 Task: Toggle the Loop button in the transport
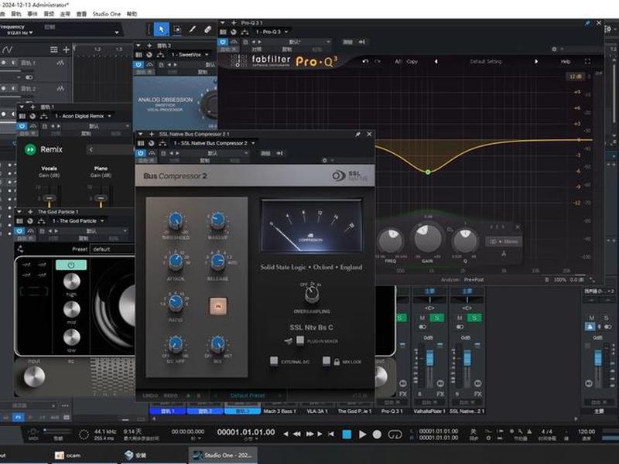[395, 434]
